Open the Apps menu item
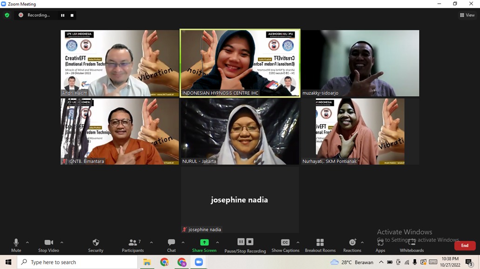480x269 pixels. 380,245
